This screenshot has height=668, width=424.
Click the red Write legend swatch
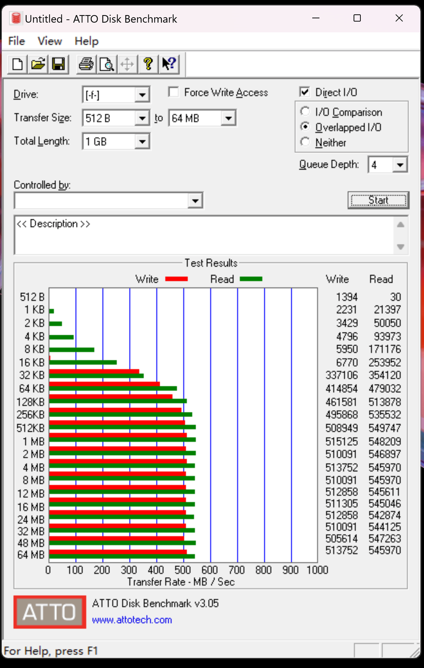tap(176, 279)
